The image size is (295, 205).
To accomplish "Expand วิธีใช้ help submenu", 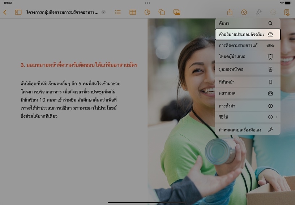I will point(247,117).
